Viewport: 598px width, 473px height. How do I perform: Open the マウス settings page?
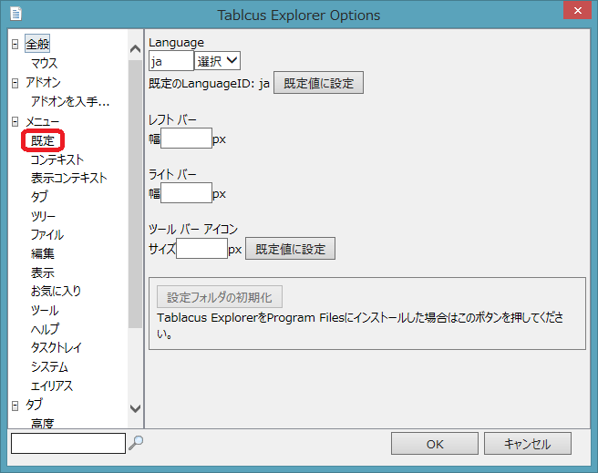point(44,64)
